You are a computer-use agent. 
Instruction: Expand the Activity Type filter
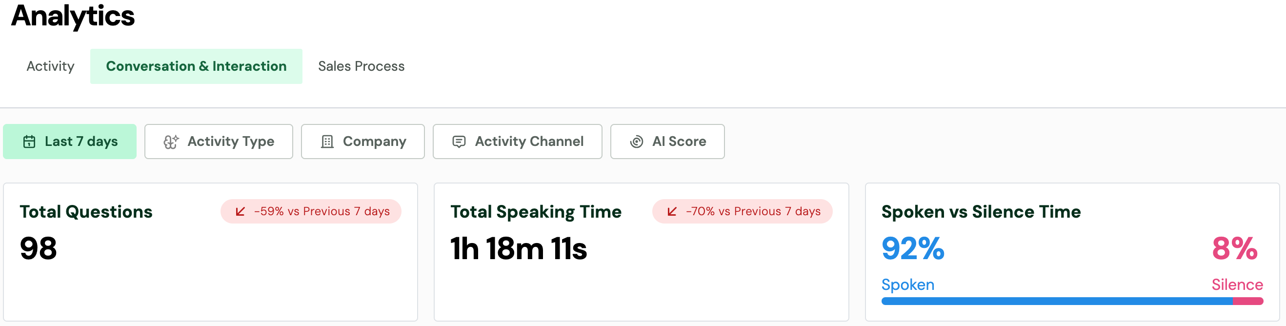click(219, 142)
